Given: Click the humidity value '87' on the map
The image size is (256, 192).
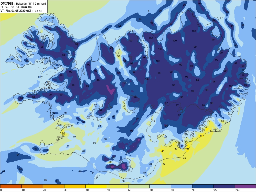Looking at the screenshot, I should pos(145,173).
